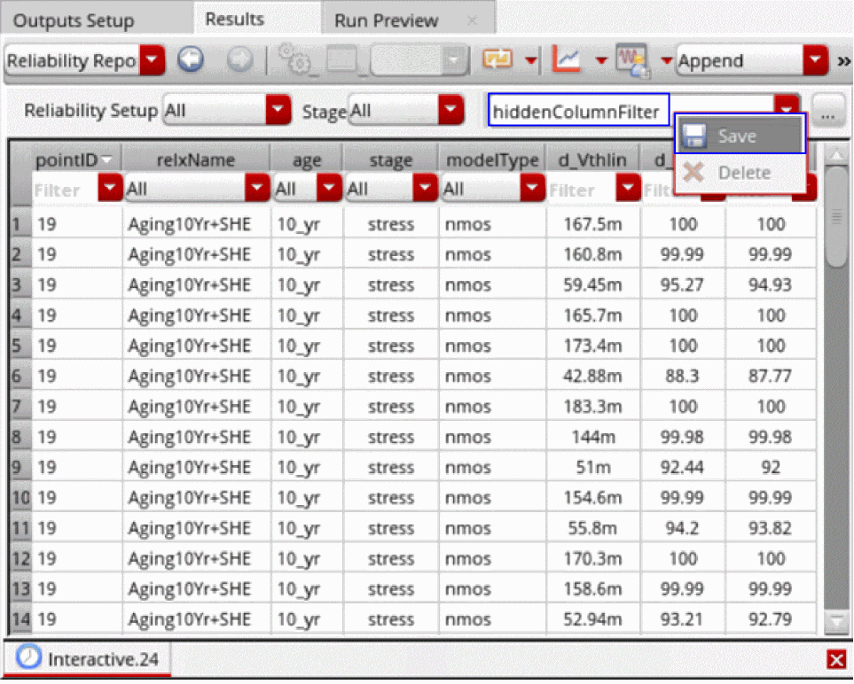The width and height of the screenshot is (854, 684).
Task: Expand the Stage dropdown
Action: click(452, 111)
